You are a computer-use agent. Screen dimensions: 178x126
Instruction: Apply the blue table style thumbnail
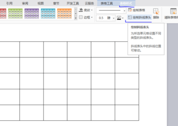[48, 13]
